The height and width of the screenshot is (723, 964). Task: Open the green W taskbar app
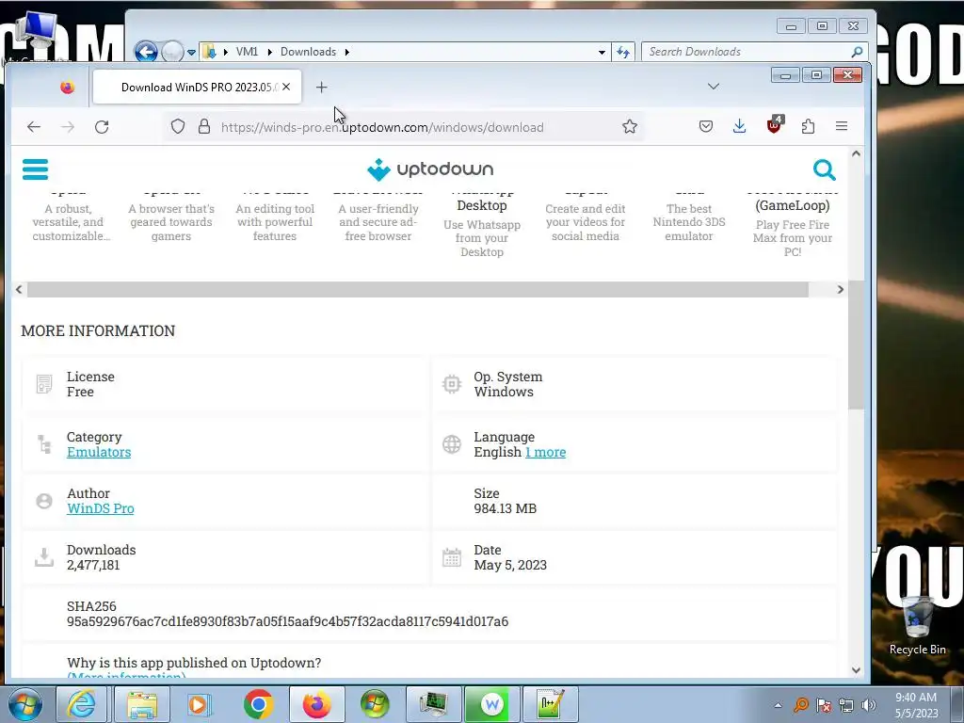[491, 704]
